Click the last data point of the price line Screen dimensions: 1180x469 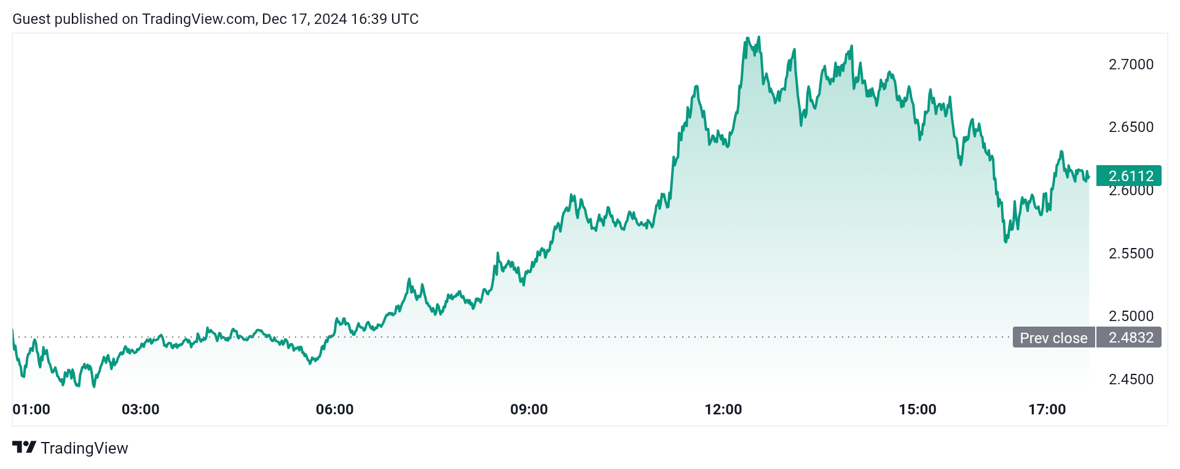(x=1088, y=177)
